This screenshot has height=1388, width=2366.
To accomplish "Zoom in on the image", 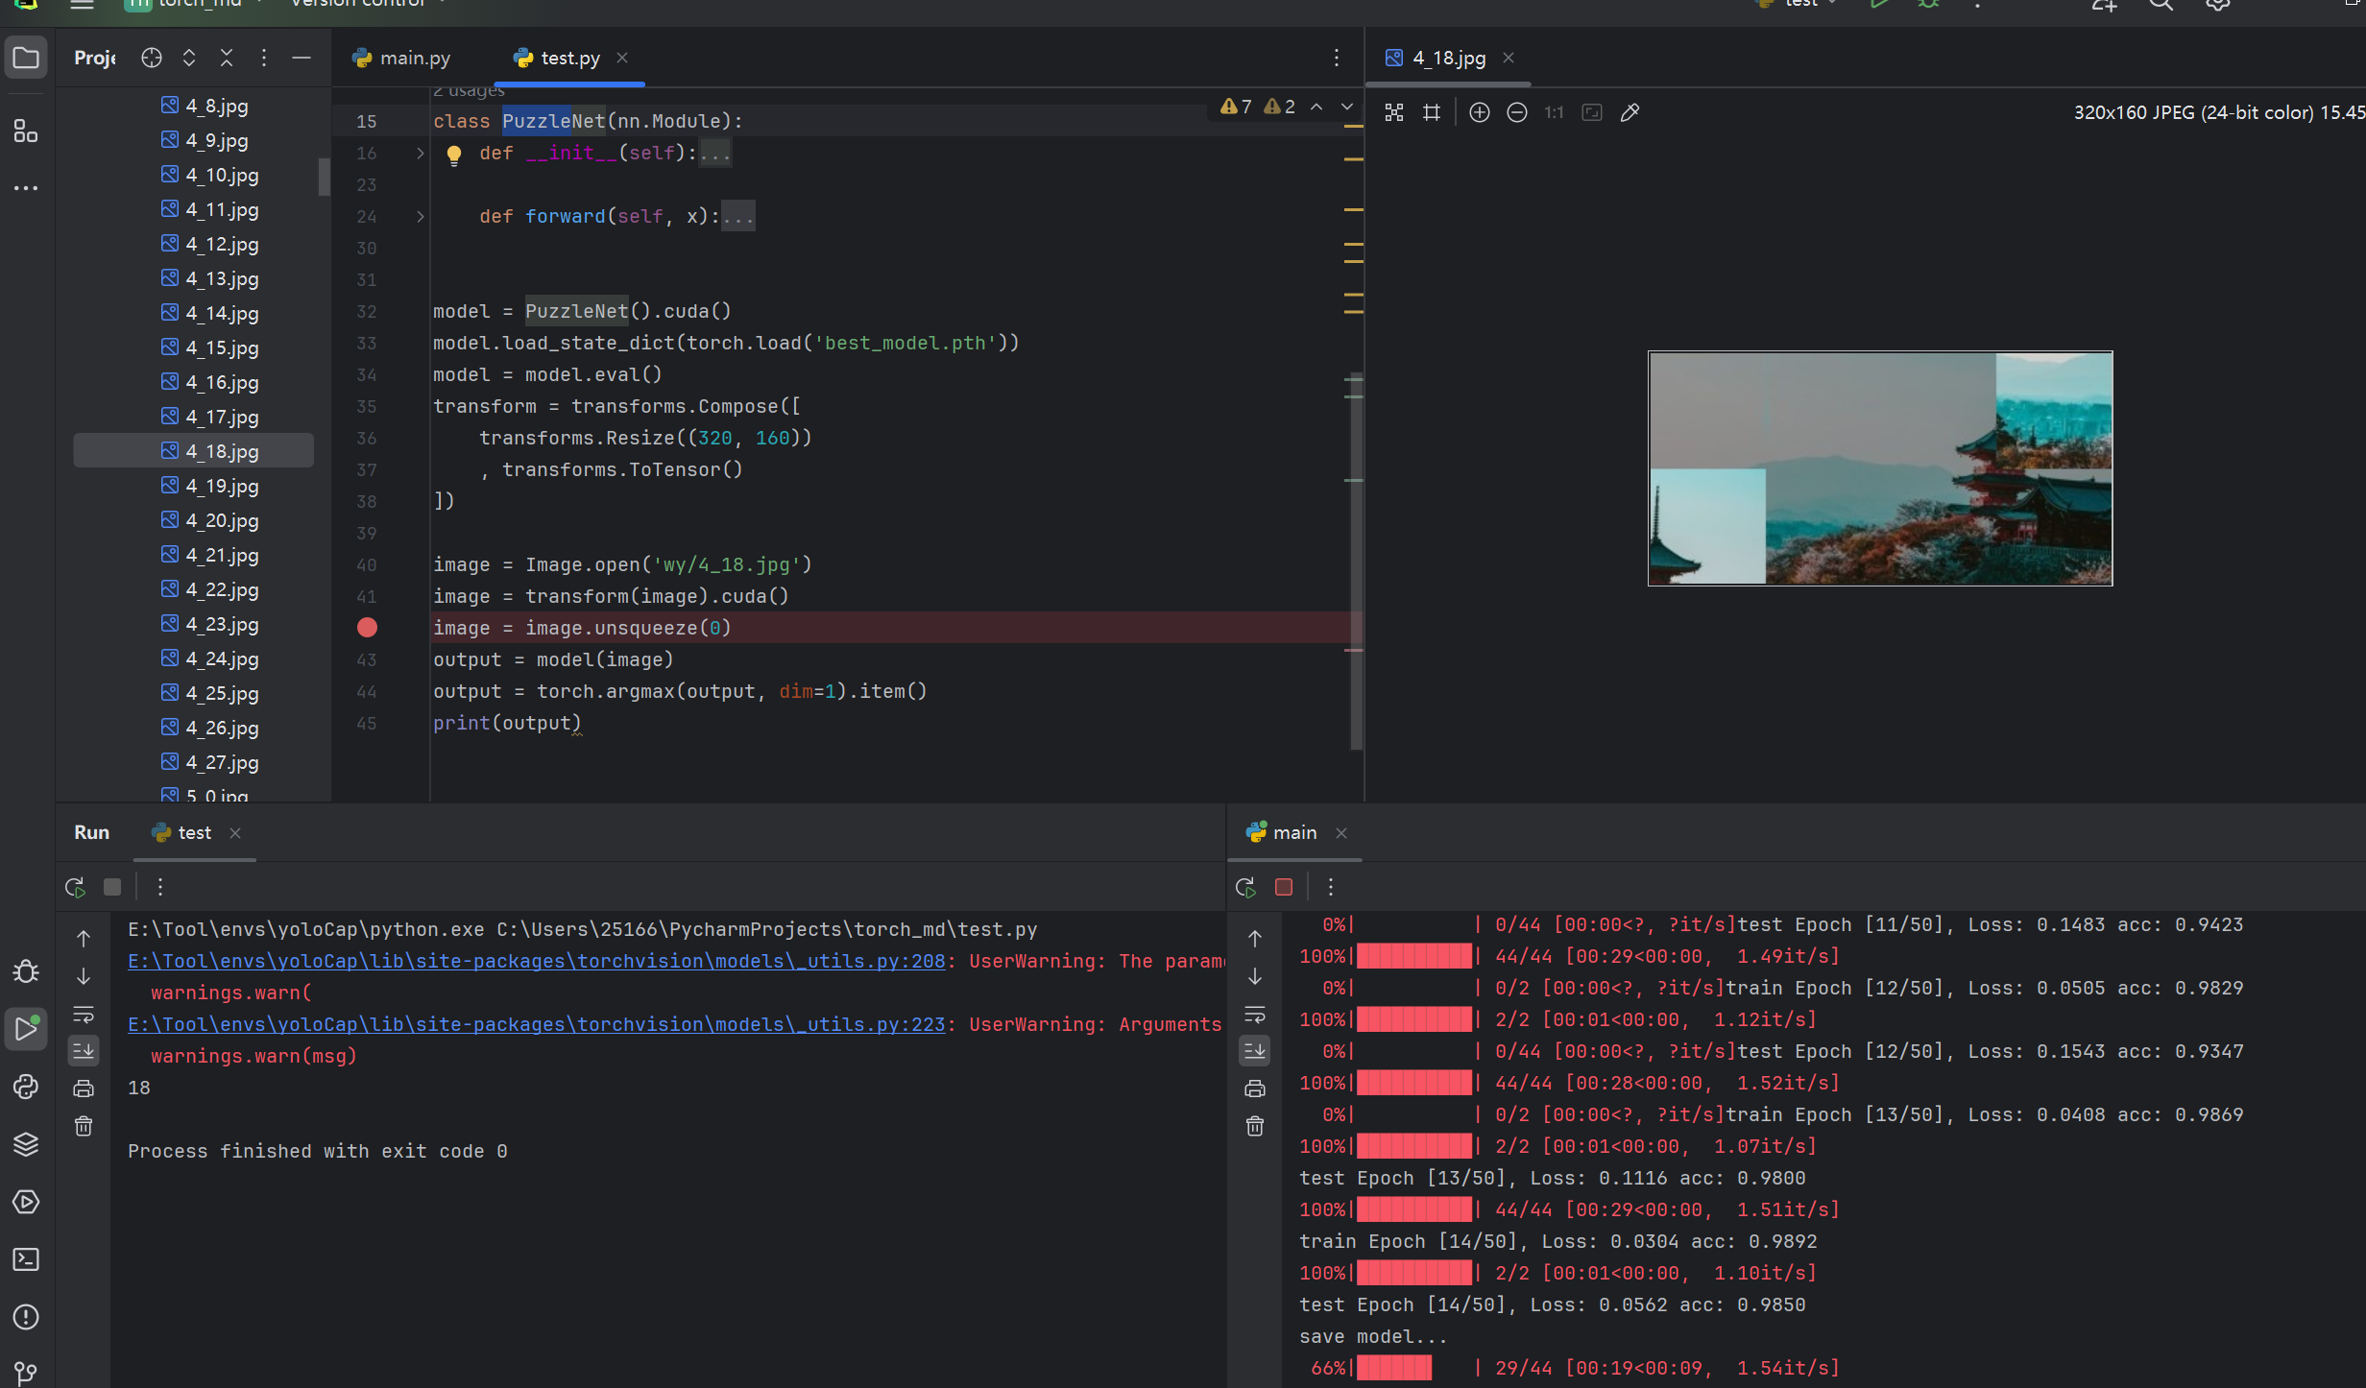I will 1480,112.
